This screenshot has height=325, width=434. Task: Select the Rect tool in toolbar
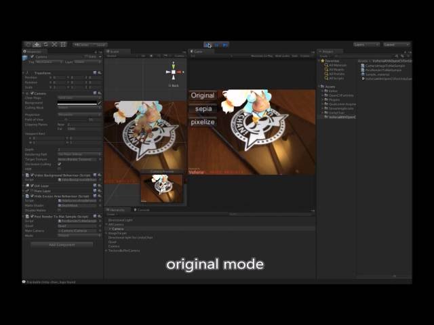[x=63, y=45]
